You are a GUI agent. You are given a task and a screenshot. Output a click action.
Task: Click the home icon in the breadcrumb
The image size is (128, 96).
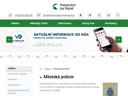coord(41,69)
